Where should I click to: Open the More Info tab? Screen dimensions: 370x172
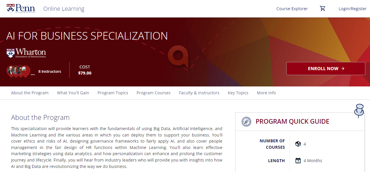266,93
